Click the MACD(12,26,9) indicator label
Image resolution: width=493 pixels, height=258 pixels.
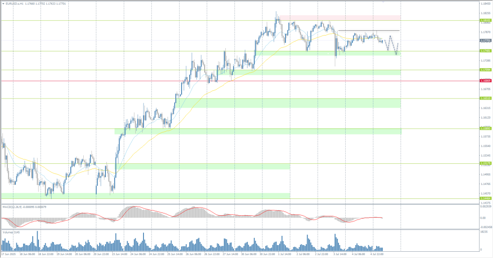[x=14, y=207]
